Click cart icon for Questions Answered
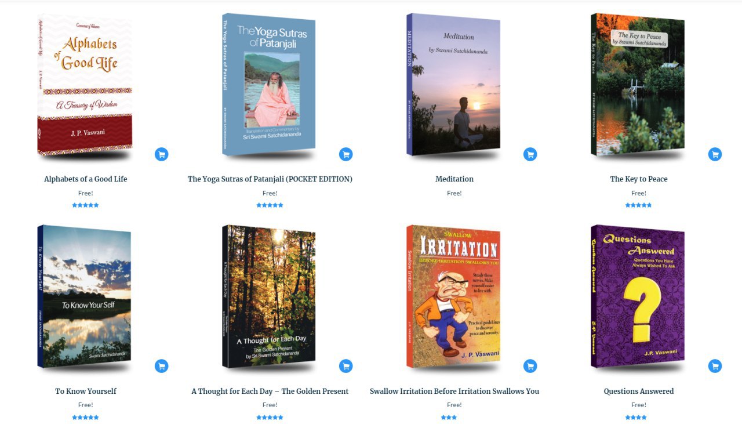This screenshot has width=742, height=424. pos(715,366)
